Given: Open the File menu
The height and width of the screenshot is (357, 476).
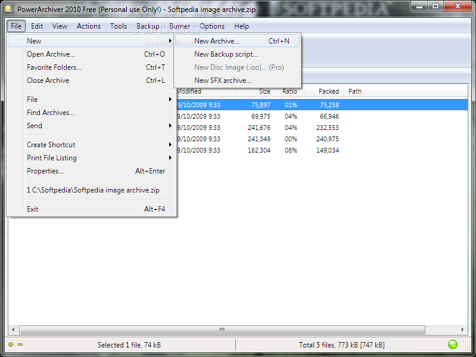Looking at the screenshot, I should [x=16, y=26].
